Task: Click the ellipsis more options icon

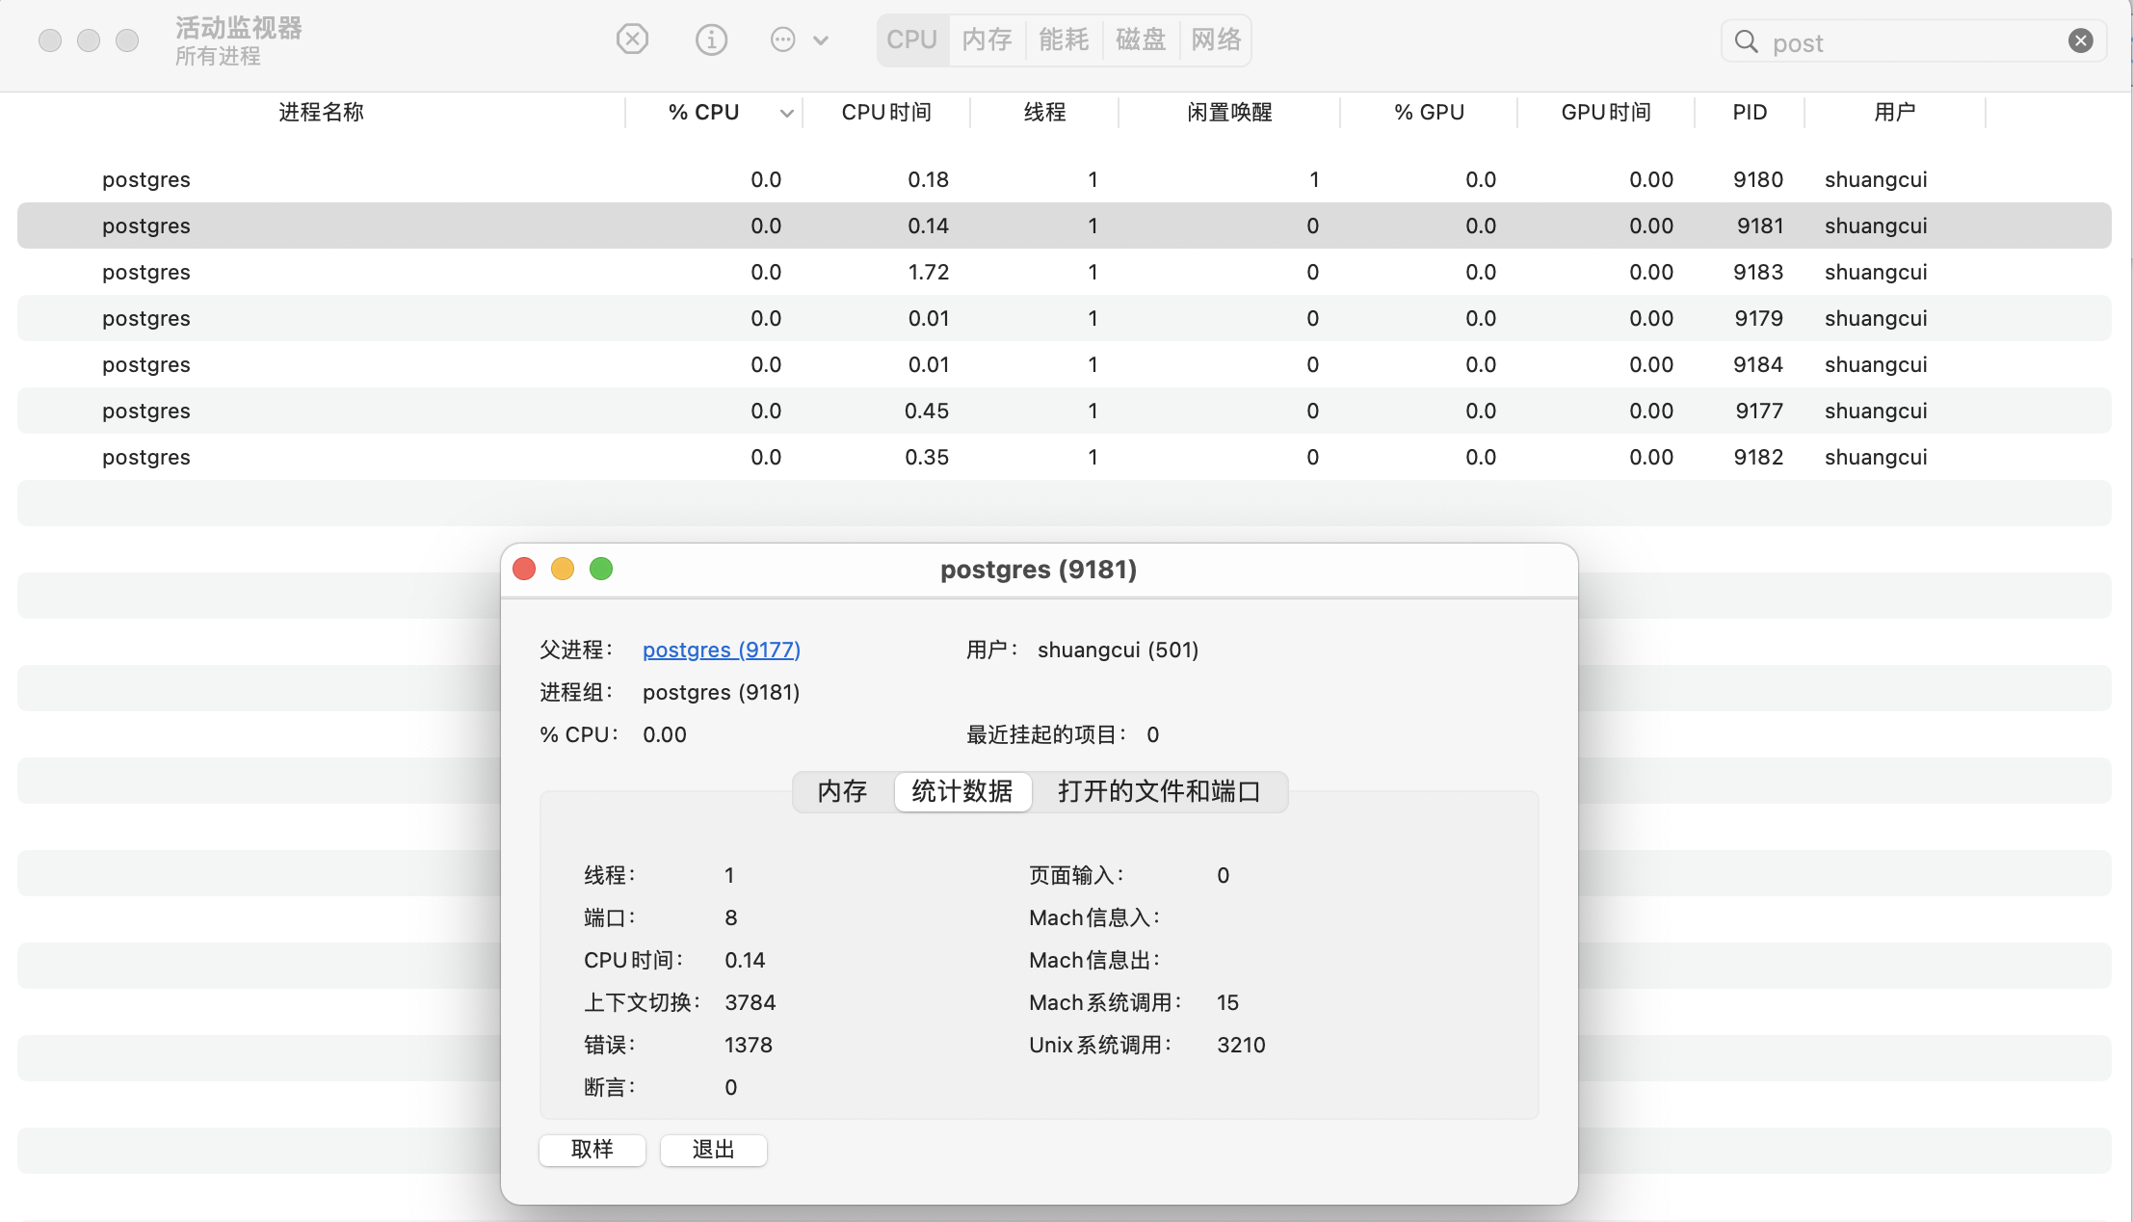Action: [x=782, y=40]
